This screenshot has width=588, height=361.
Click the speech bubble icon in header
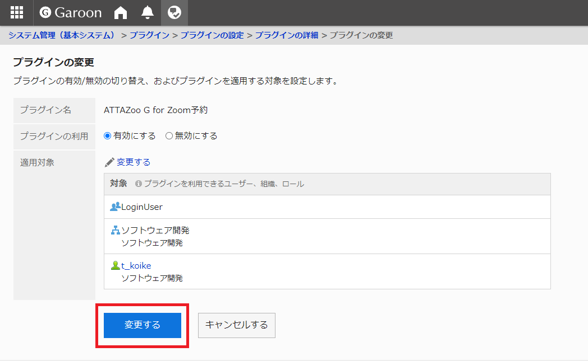click(x=174, y=12)
